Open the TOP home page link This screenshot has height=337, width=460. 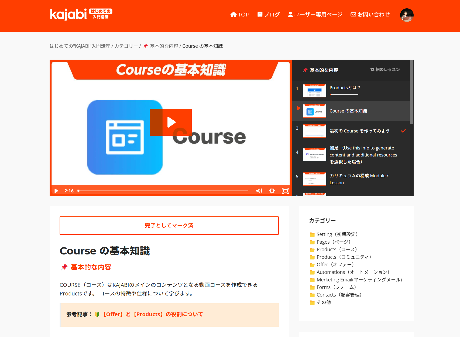click(240, 15)
